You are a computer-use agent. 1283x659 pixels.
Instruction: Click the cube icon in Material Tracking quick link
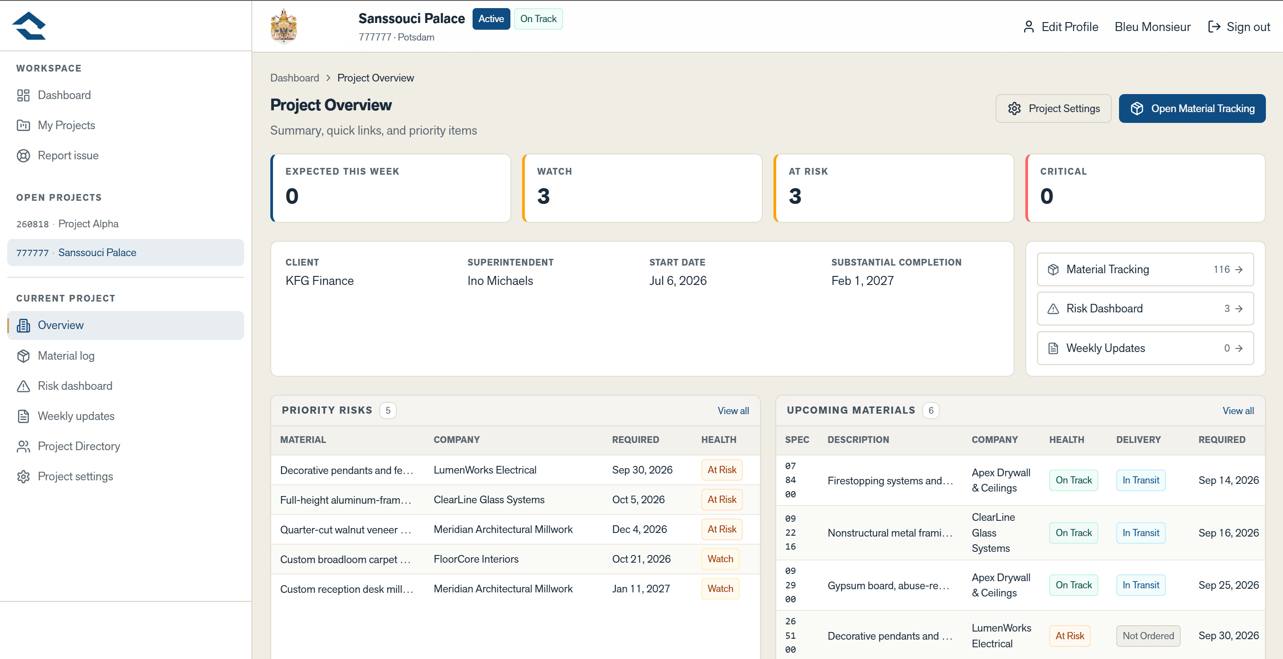[x=1053, y=269]
